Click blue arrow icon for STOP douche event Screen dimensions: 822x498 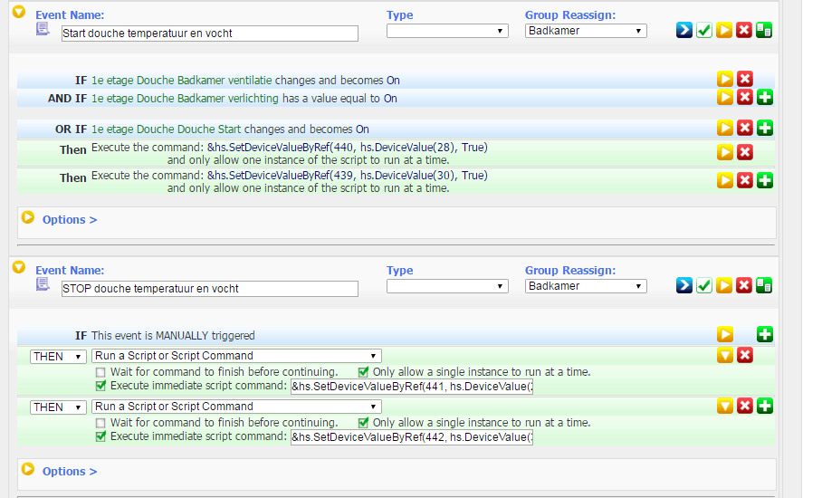[684, 286]
